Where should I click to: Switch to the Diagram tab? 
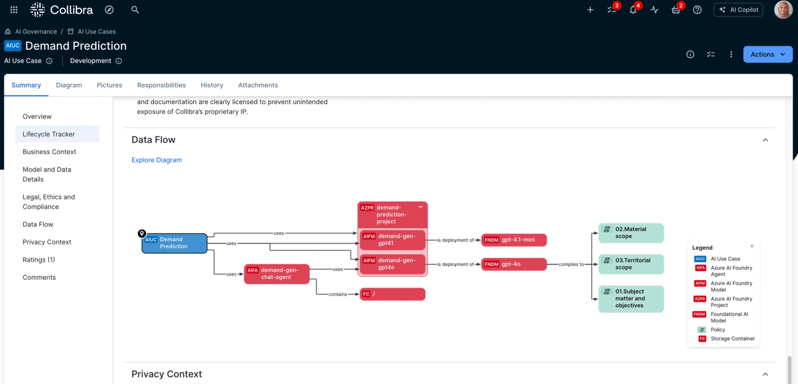pos(69,85)
